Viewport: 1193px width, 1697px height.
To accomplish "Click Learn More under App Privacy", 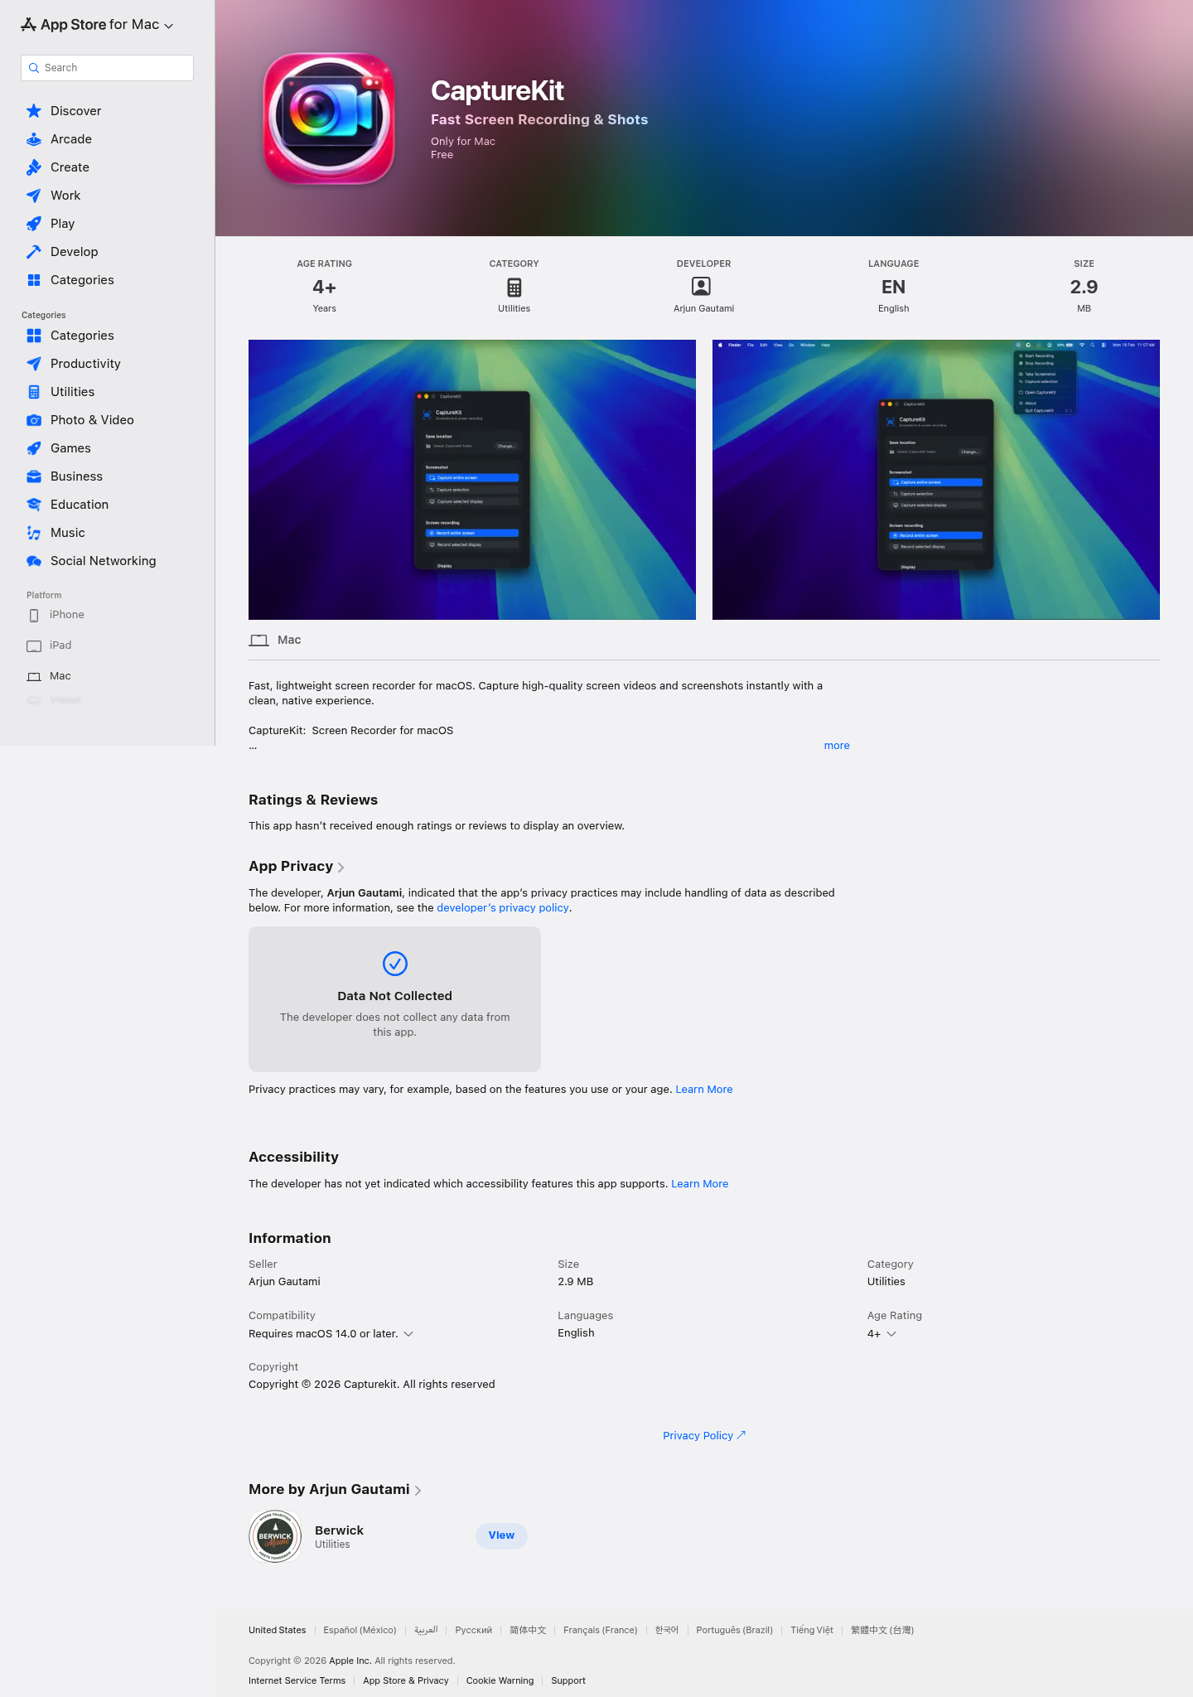I will [704, 1090].
